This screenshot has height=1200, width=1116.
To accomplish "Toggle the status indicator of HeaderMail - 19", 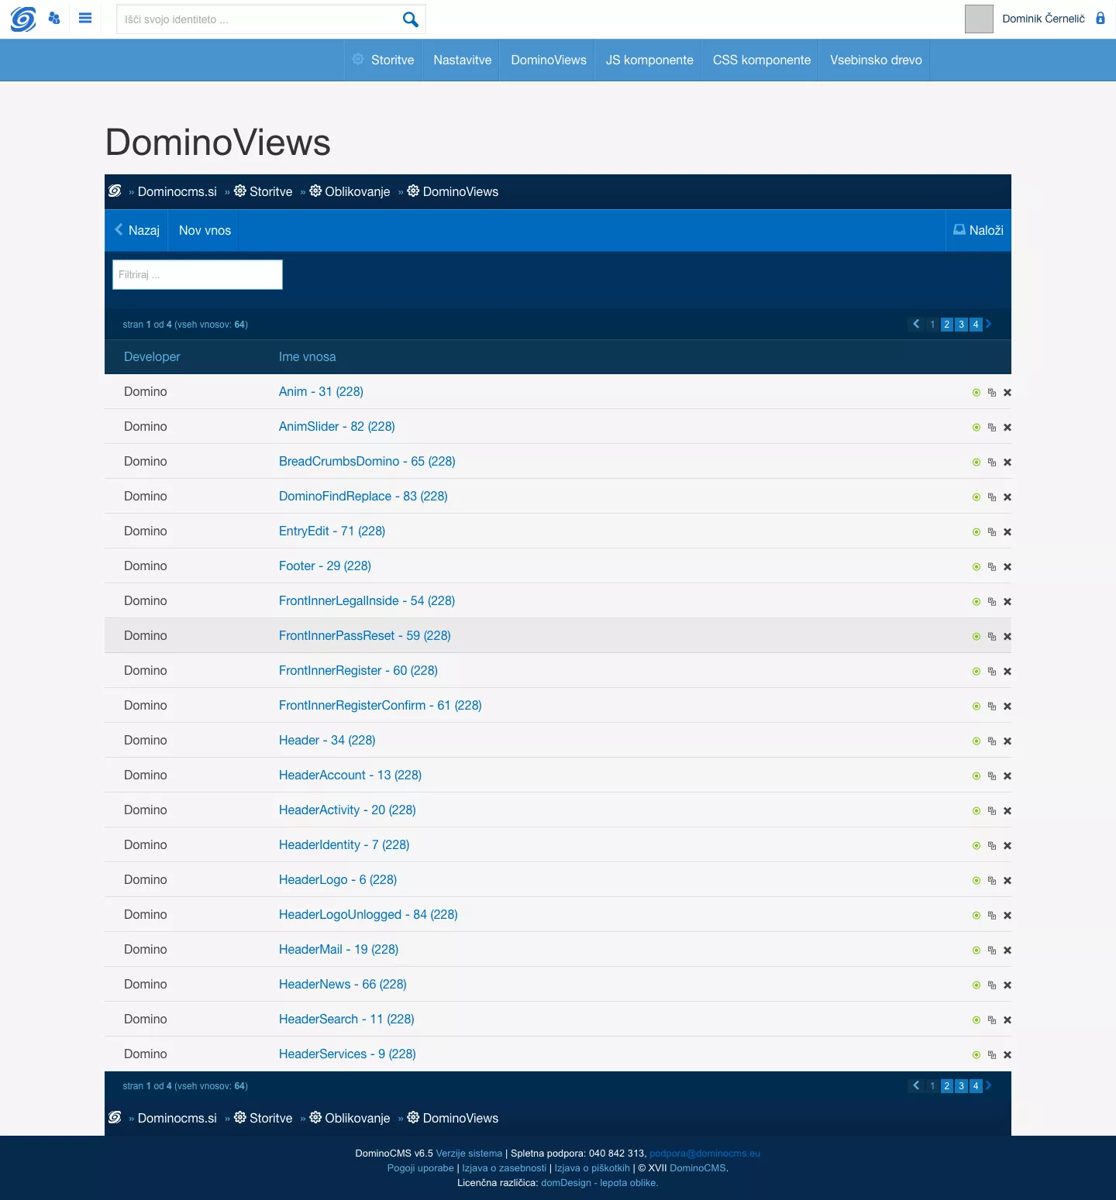I will (x=976, y=950).
